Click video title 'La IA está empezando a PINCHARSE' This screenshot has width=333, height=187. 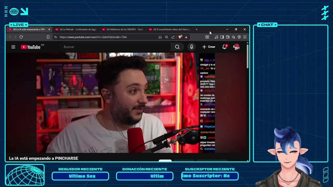(x=43, y=158)
